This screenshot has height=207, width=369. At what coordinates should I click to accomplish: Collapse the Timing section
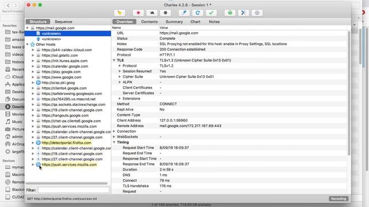(x=114, y=142)
